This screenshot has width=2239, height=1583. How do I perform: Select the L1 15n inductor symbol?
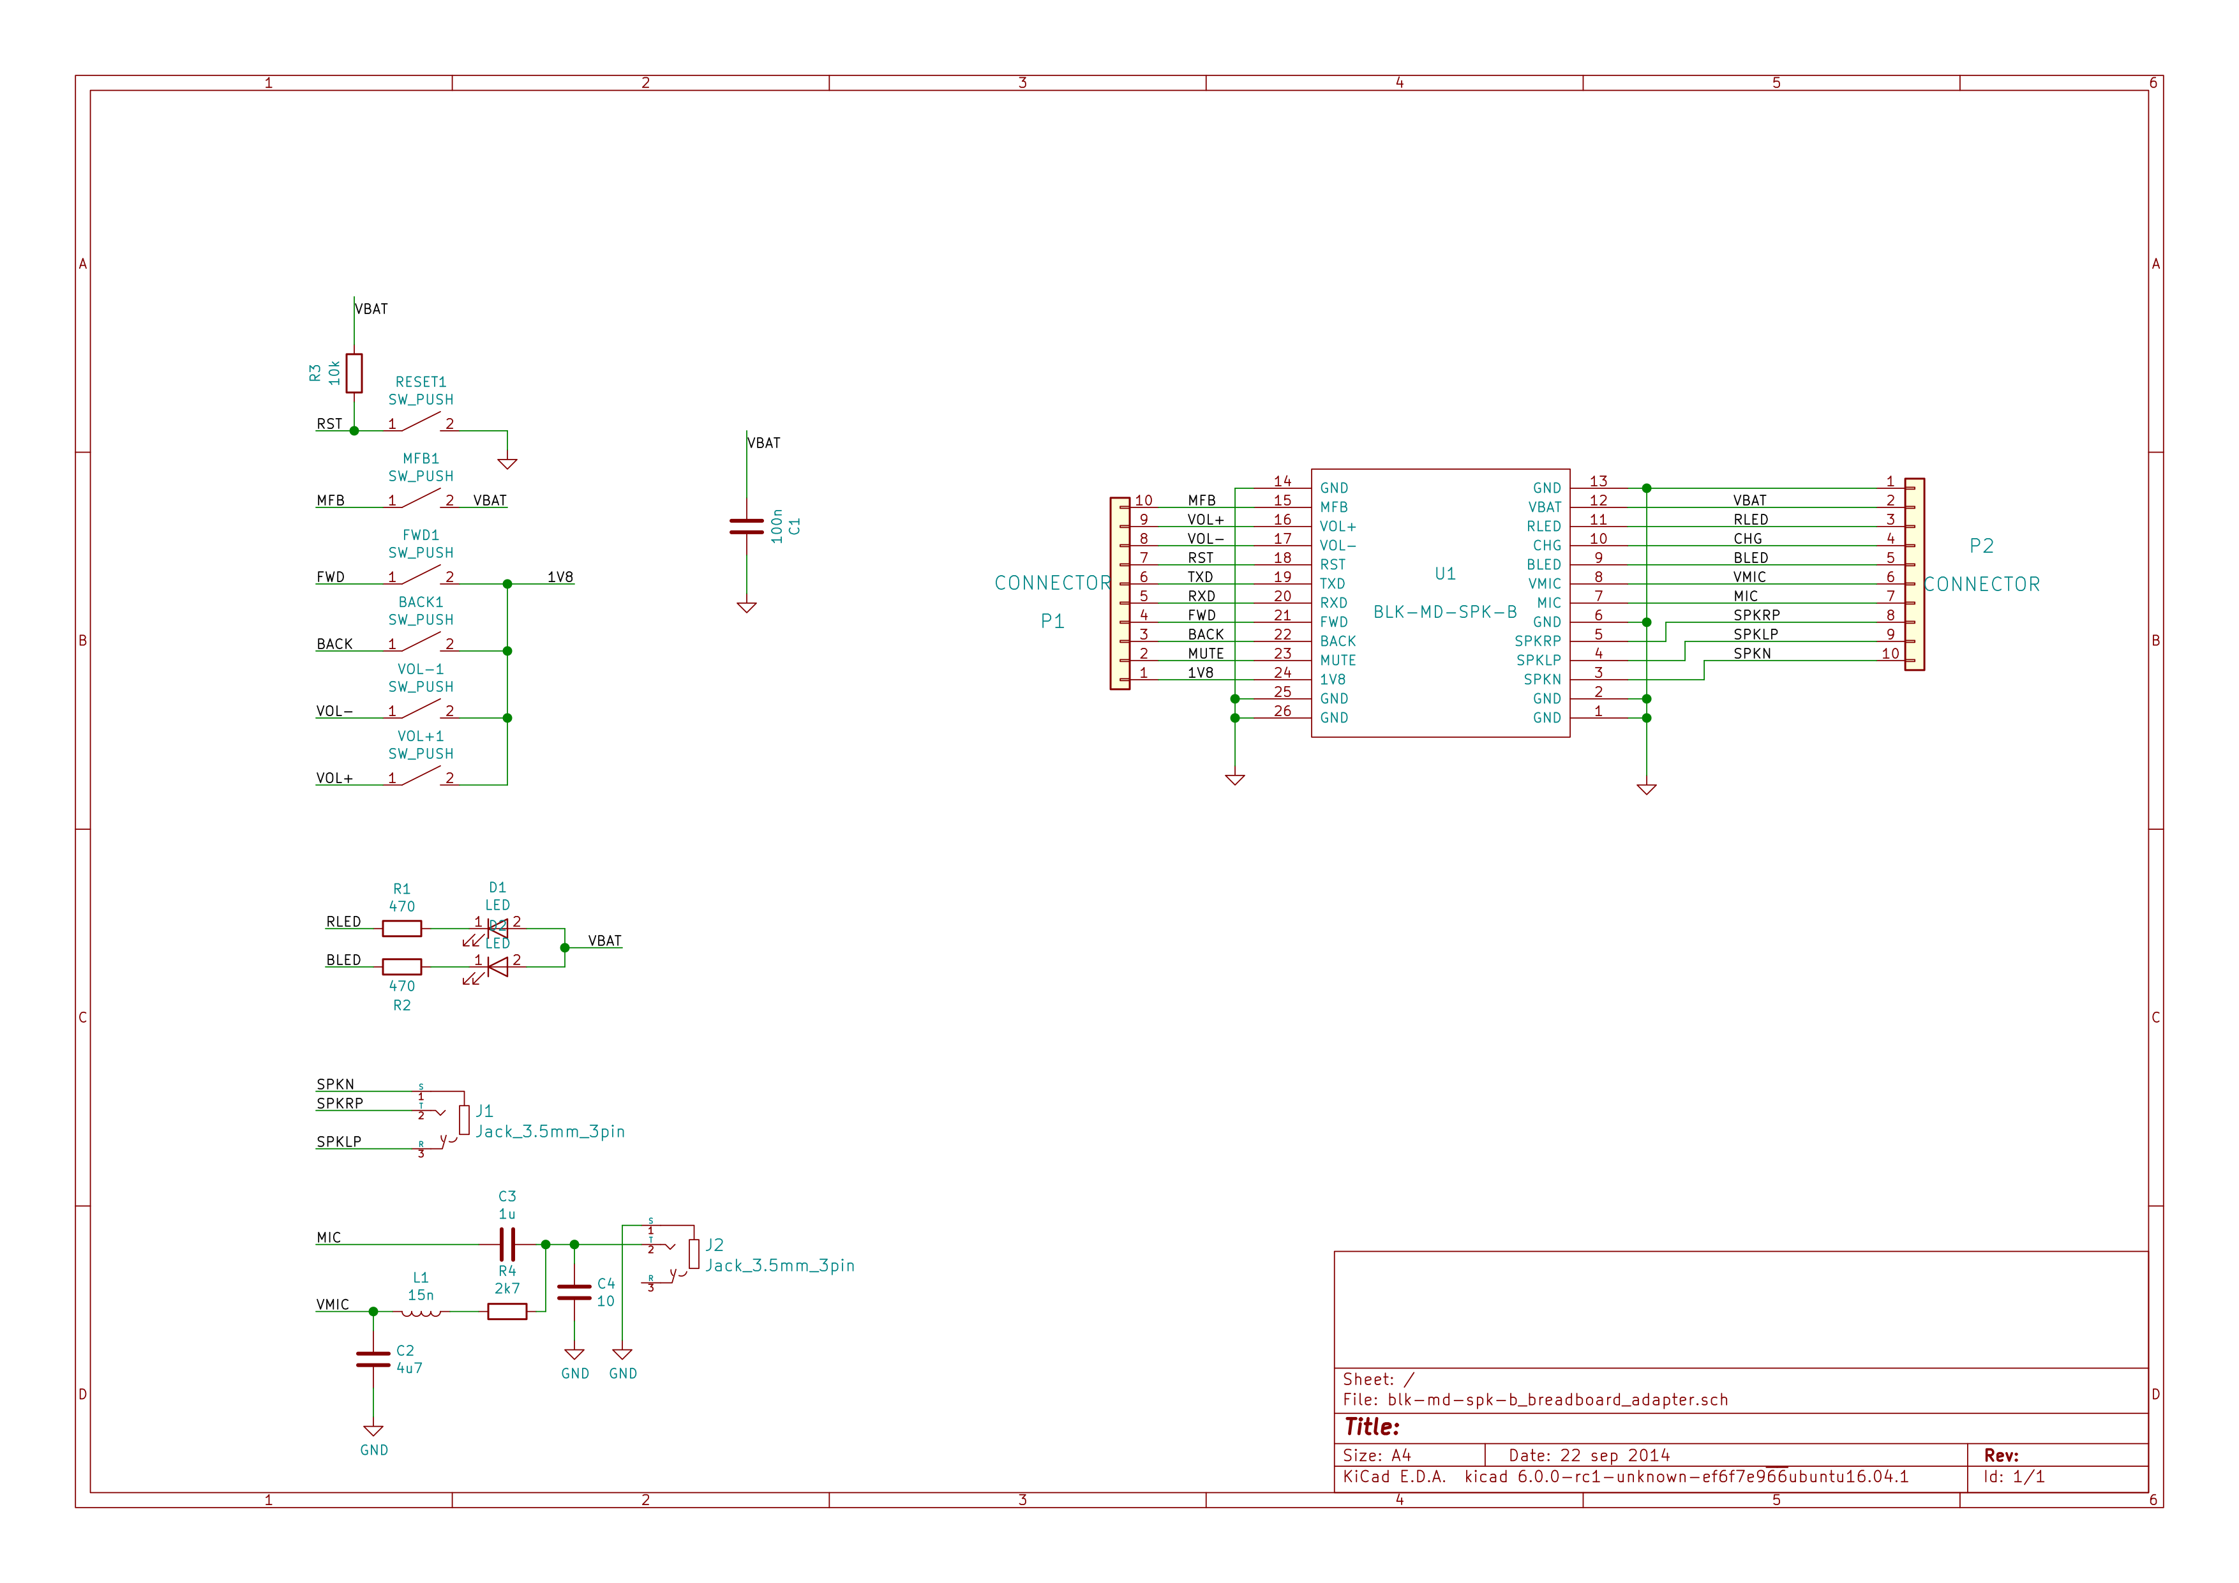pyautogui.click(x=421, y=1313)
